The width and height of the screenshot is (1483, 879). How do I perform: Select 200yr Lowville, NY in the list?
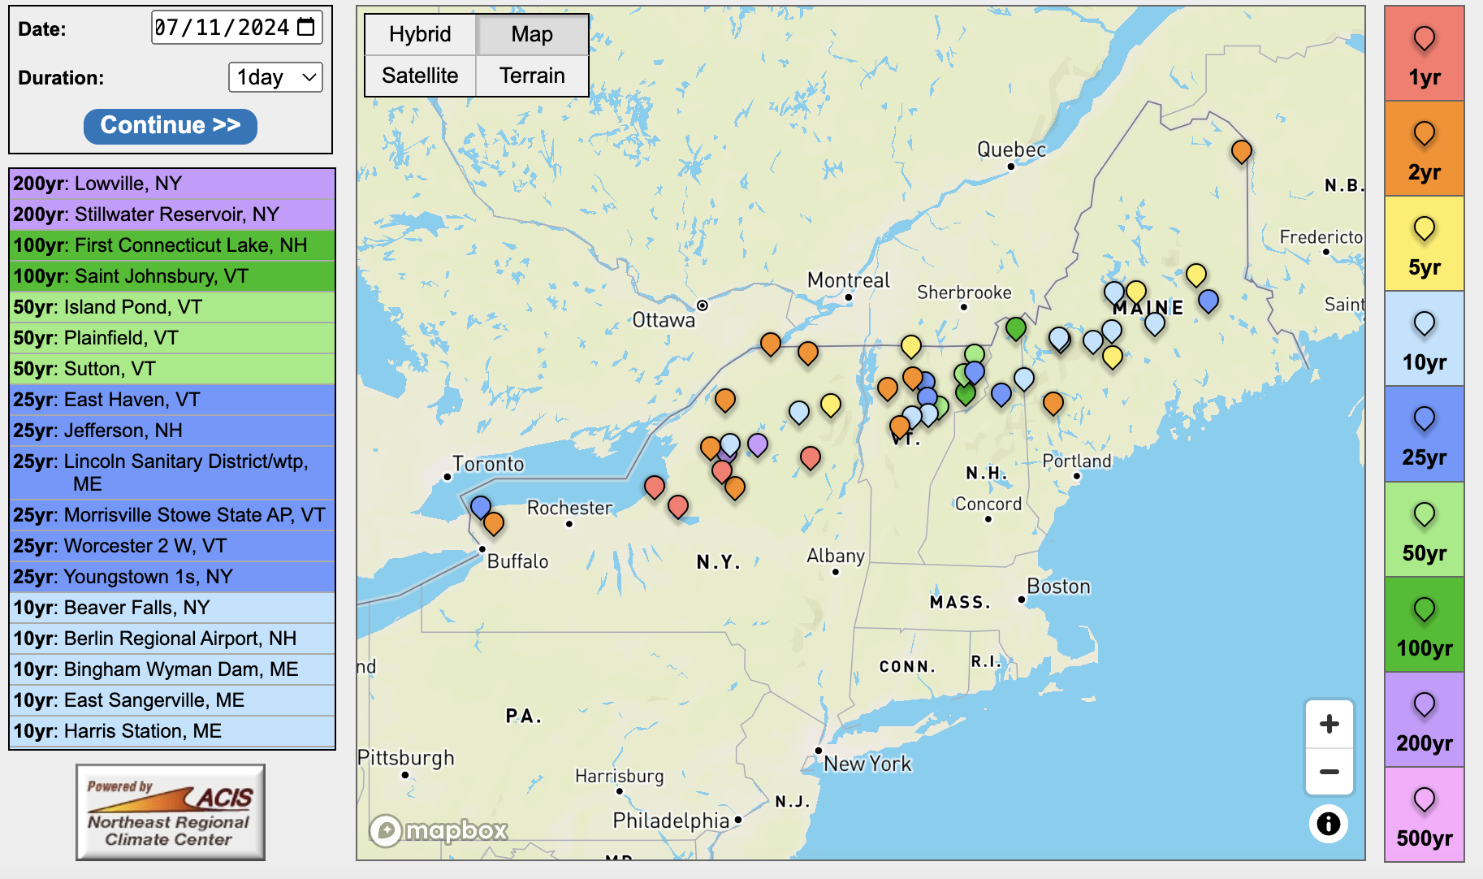click(x=171, y=184)
